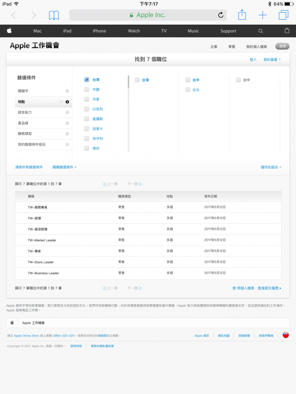Check the 以色列 checkbox

tap(87, 109)
